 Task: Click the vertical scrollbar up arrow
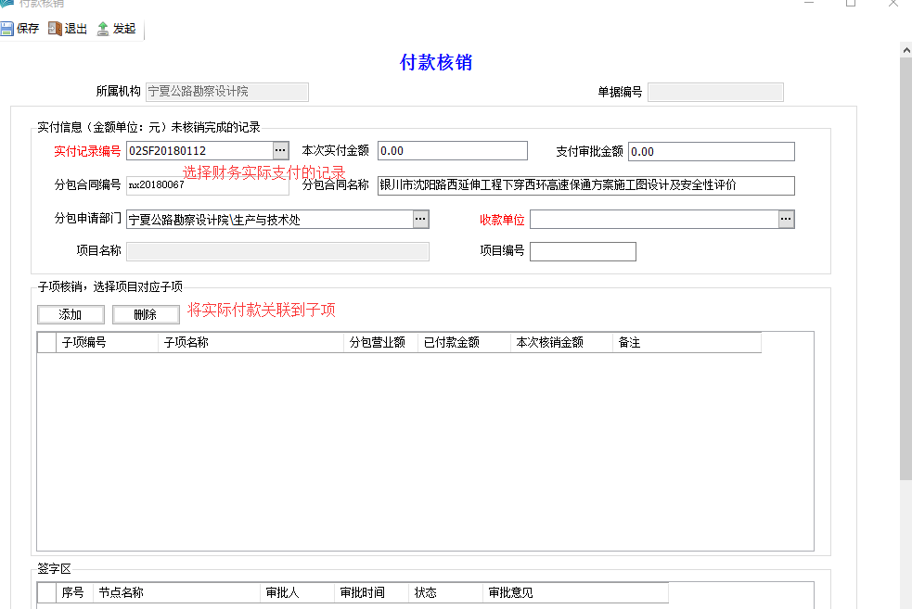pyautogui.click(x=906, y=50)
